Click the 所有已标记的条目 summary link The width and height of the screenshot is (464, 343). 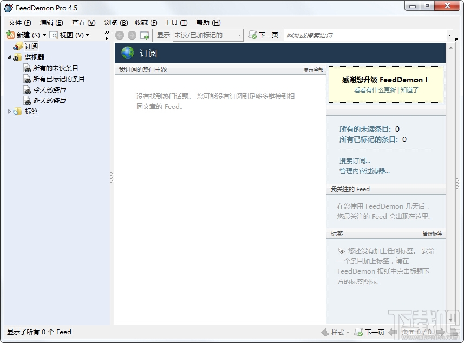(x=368, y=139)
